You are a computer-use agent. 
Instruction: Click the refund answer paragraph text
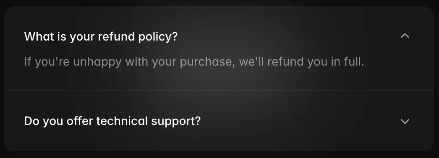[x=194, y=62]
